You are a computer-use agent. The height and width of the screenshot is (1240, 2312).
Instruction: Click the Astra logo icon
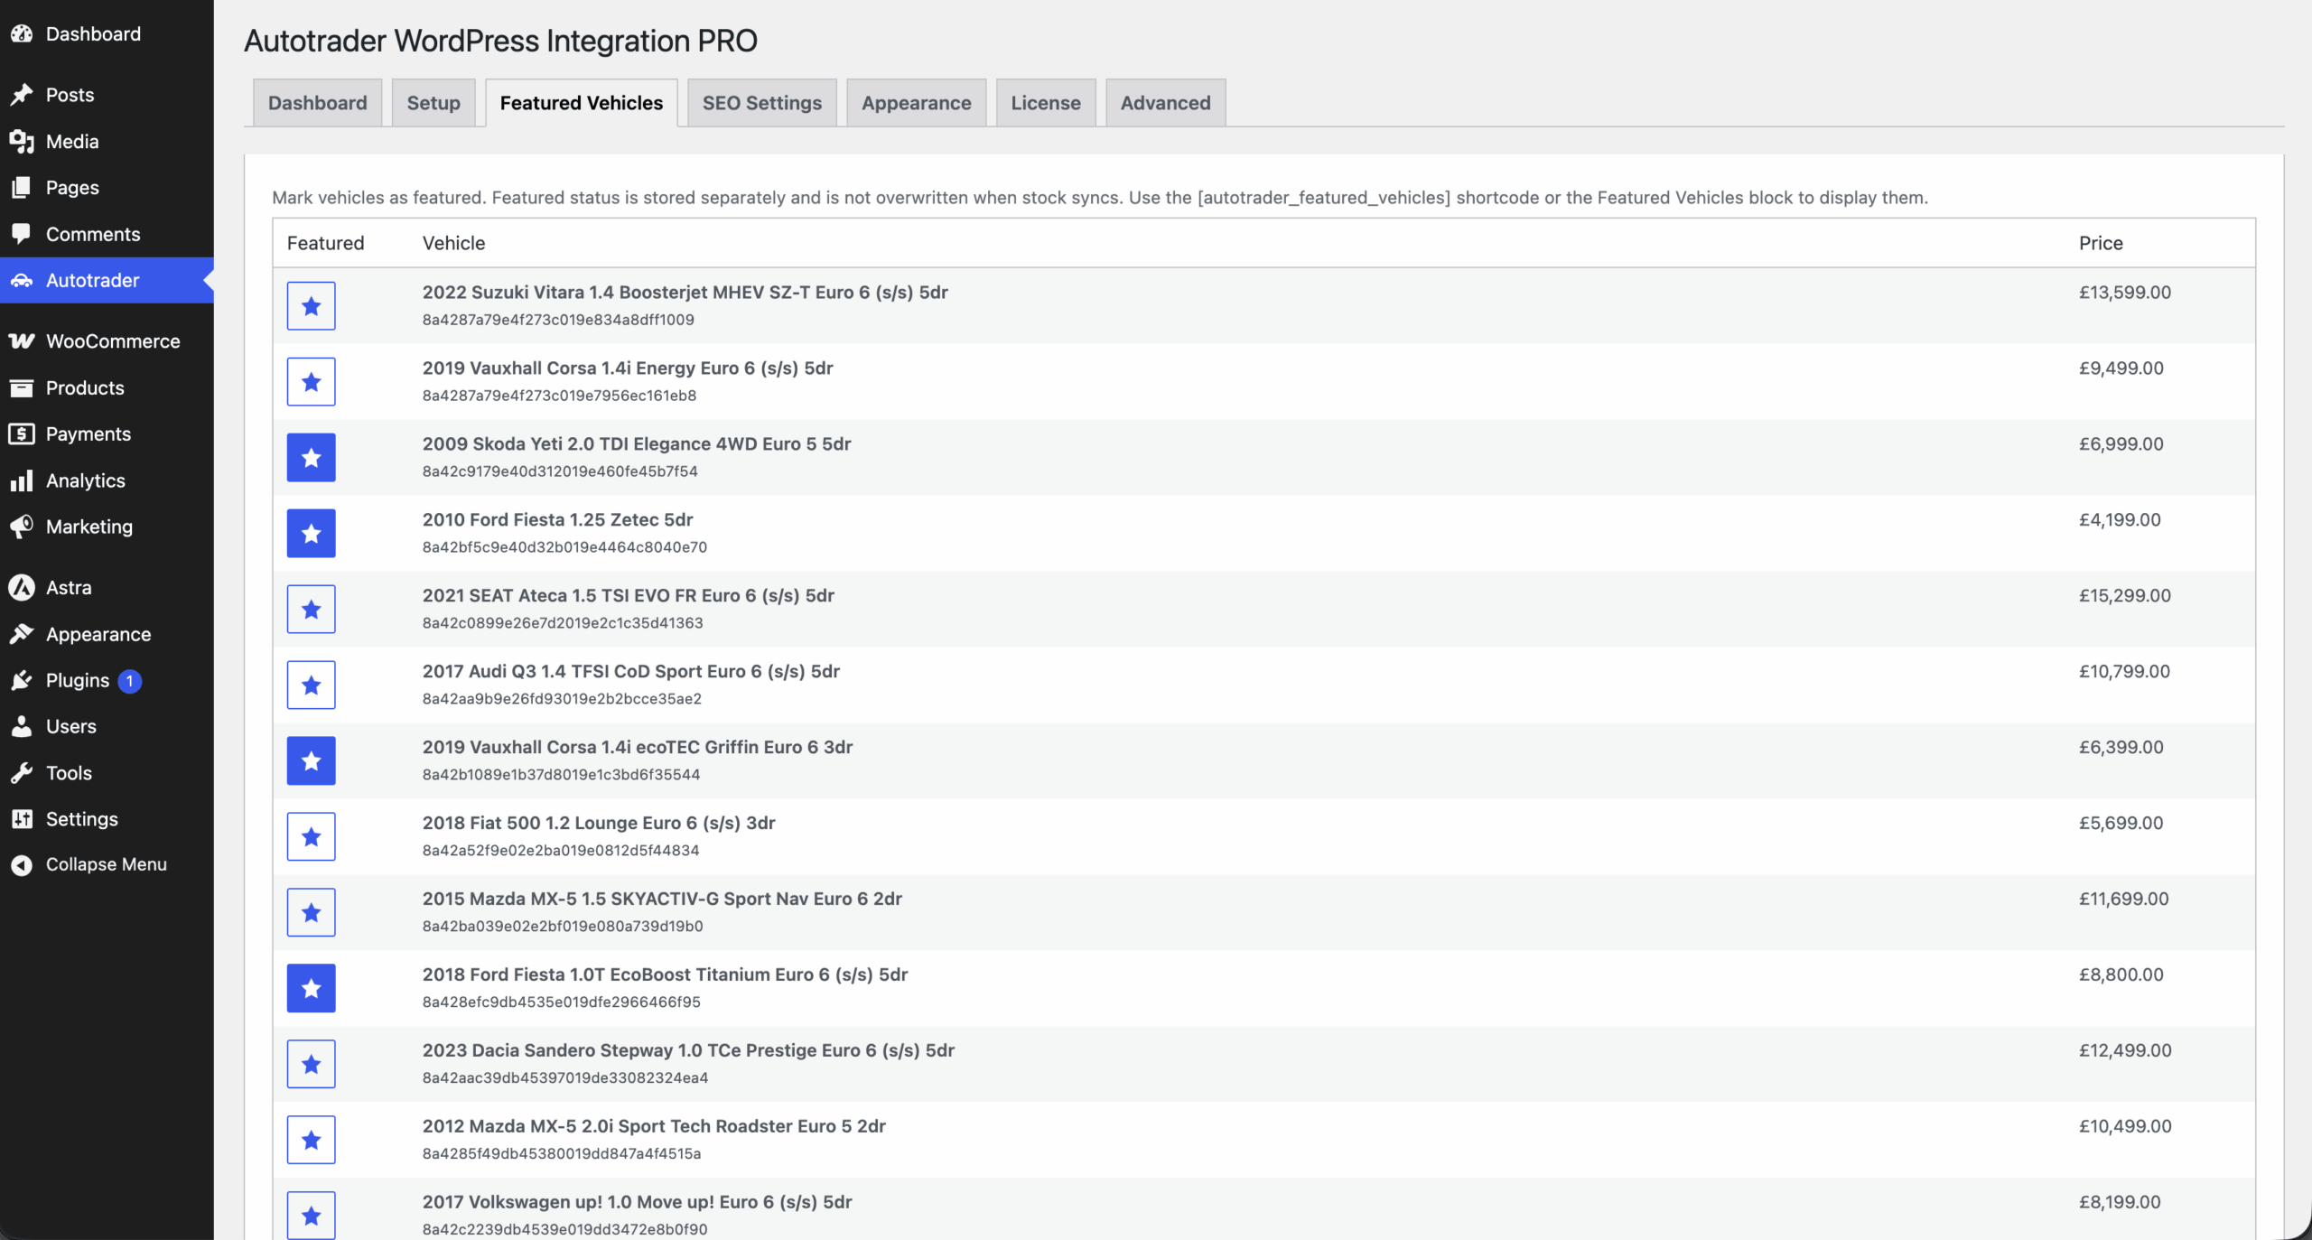click(x=22, y=588)
